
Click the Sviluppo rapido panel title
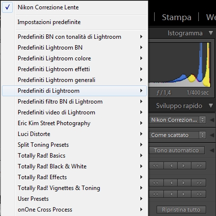click(x=179, y=106)
